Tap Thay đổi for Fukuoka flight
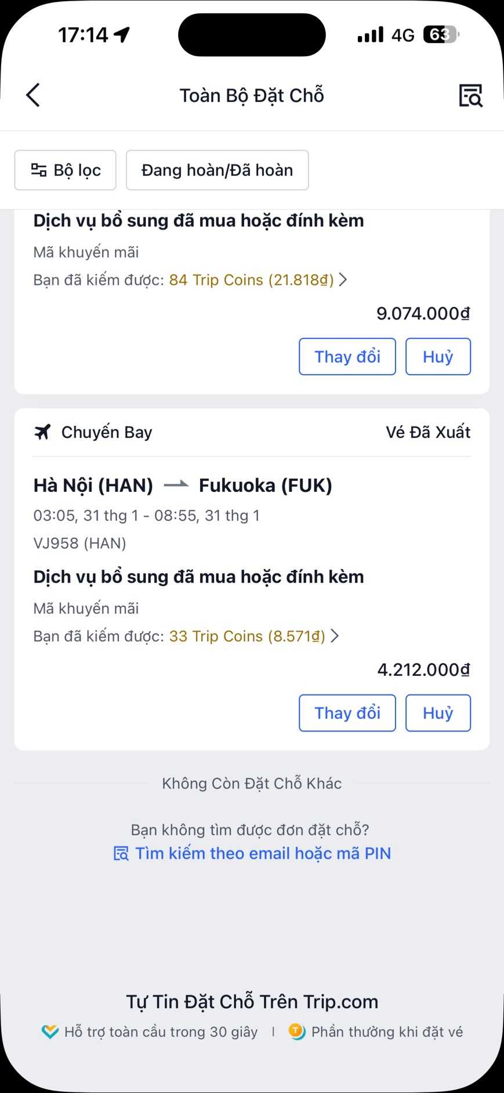The image size is (504, 1093). coord(347,713)
